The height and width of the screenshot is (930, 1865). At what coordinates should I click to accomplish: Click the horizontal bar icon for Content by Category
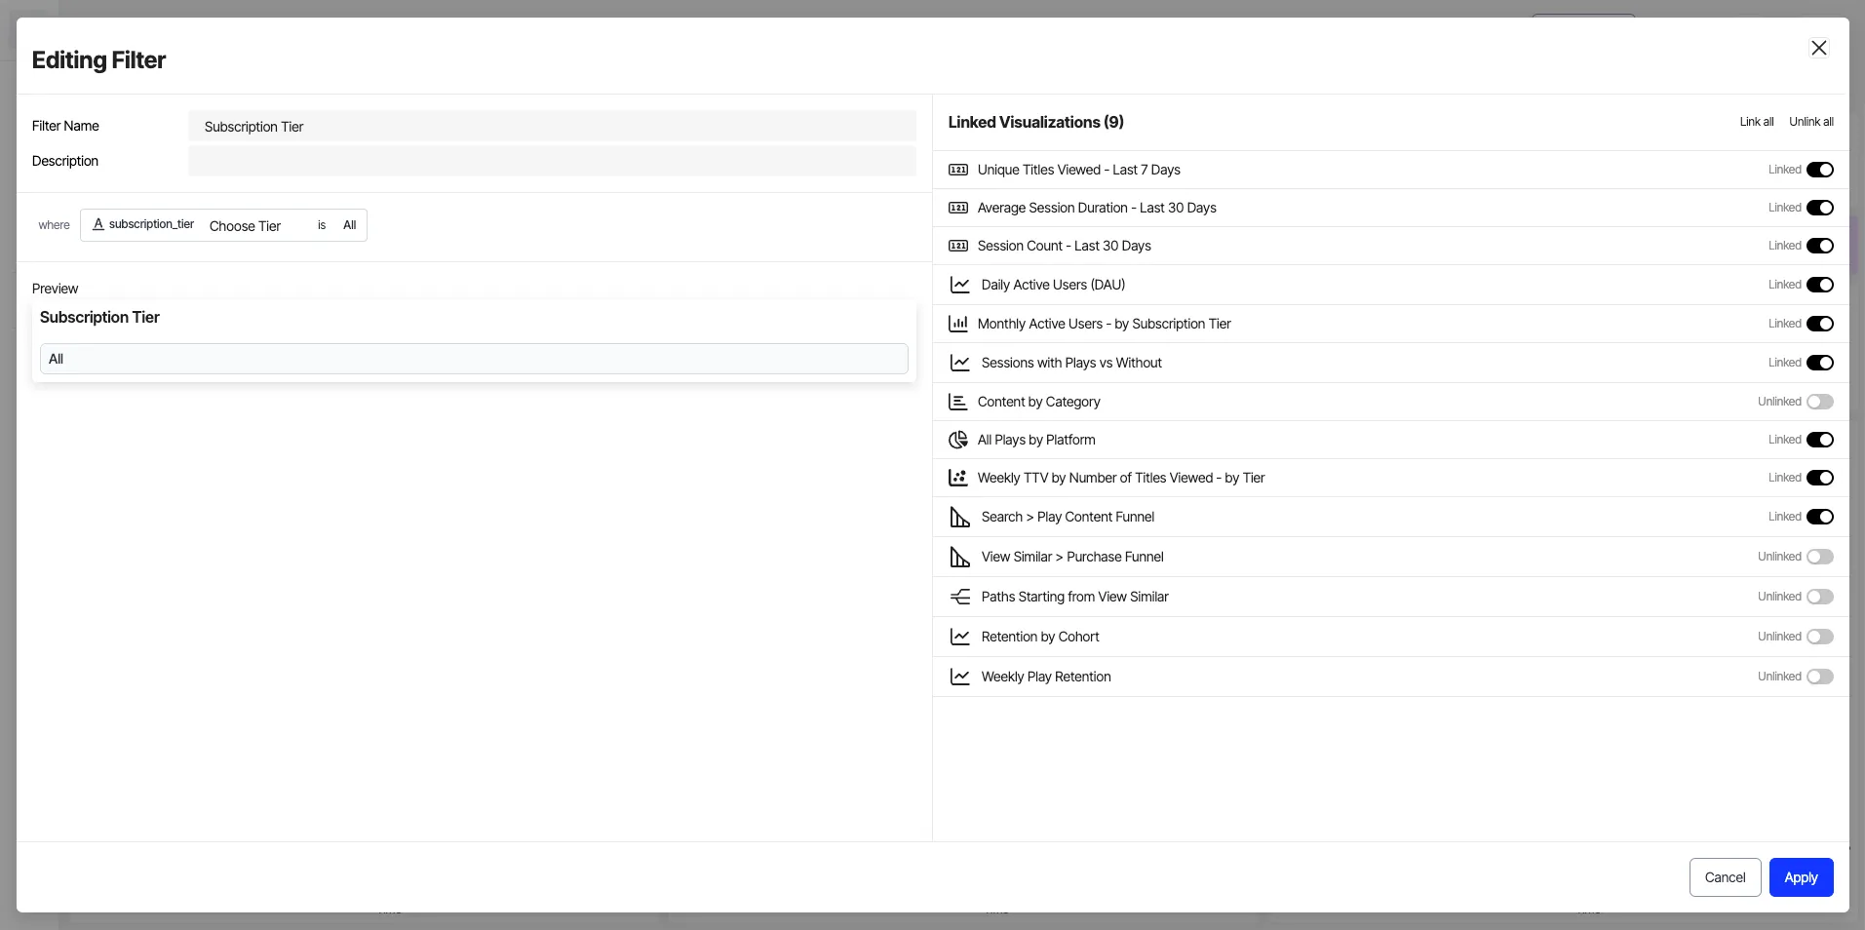(x=958, y=402)
